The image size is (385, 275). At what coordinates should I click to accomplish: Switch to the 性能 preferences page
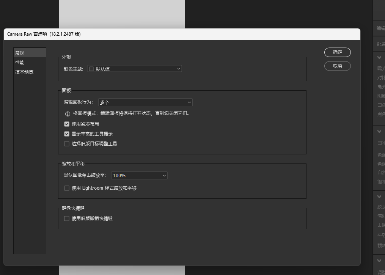point(20,62)
